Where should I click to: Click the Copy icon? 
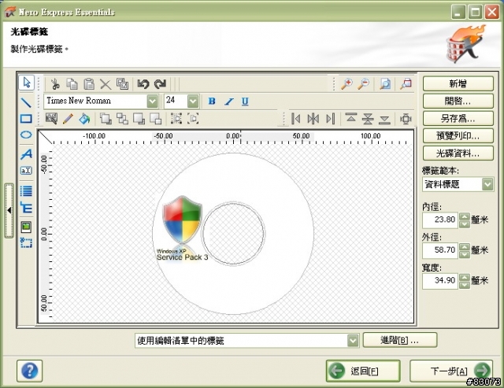click(72, 84)
